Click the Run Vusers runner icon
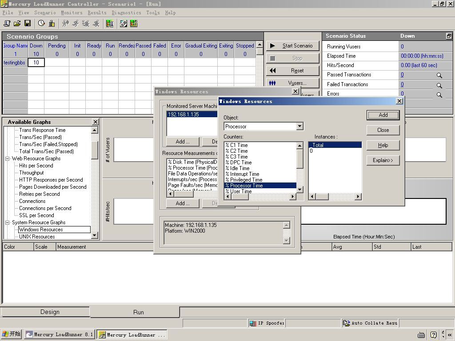This screenshot has width=455, height=341. (x=76, y=24)
